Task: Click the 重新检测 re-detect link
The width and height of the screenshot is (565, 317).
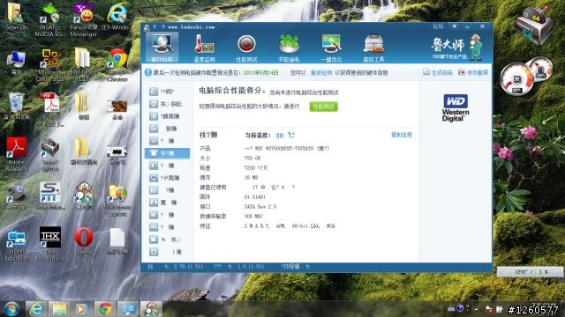Action: click(321, 73)
